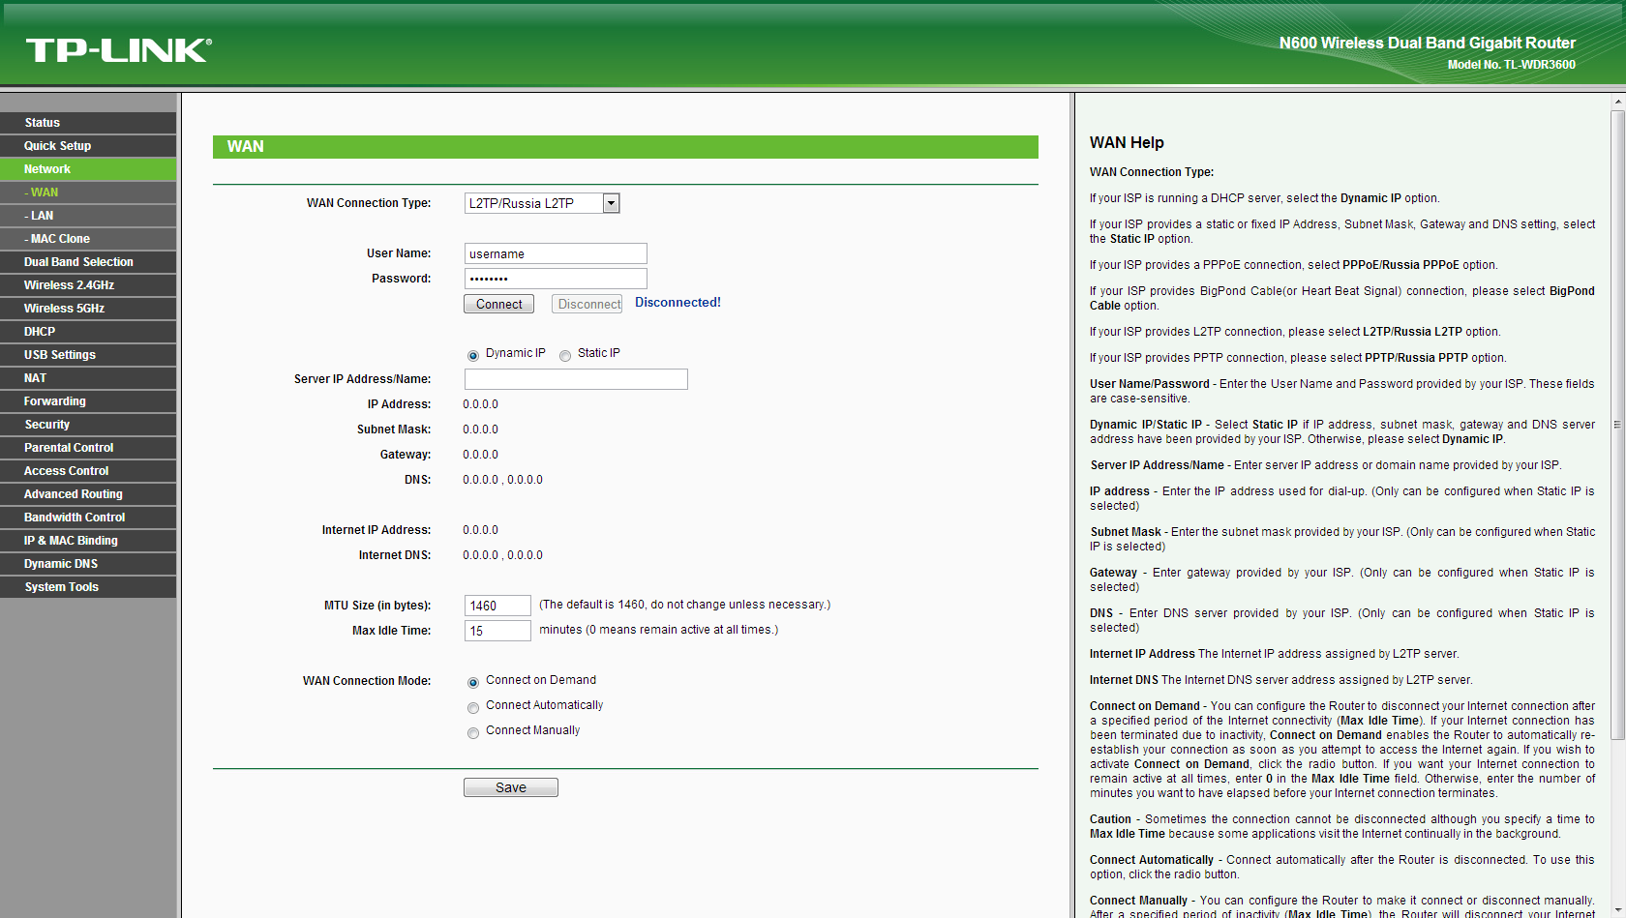Open System Tools menu
This screenshot has width=1626, height=918.
click(88, 587)
